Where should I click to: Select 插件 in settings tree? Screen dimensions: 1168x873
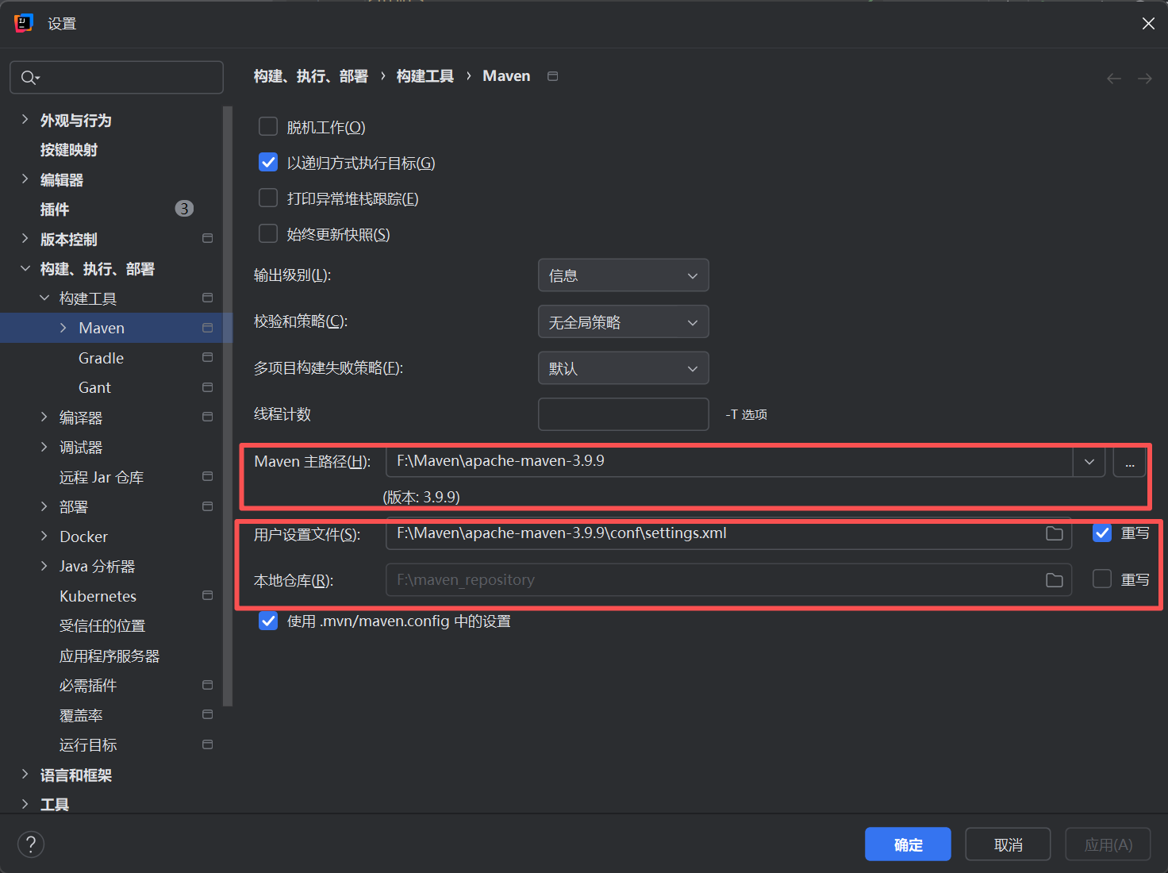pyautogui.click(x=55, y=210)
